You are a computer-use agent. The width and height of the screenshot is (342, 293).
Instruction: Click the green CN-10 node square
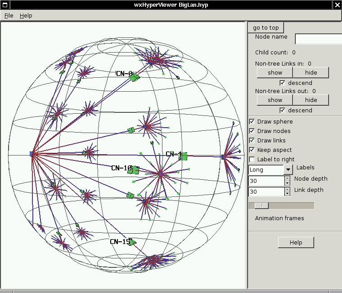[x=133, y=170]
